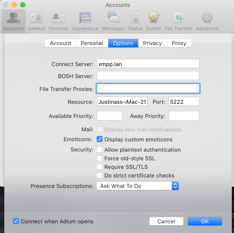Open the Appearance preferences pane icon
The height and width of the screenshot is (233, 234).
point(85,21)
